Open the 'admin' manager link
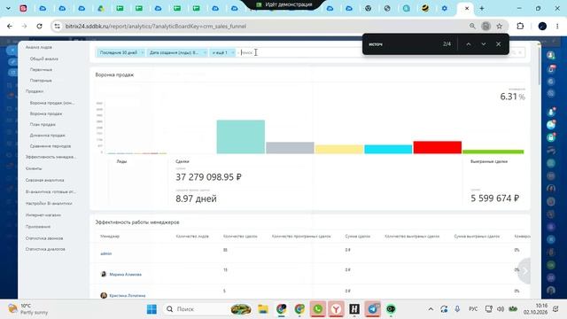 tap(106, 253)
